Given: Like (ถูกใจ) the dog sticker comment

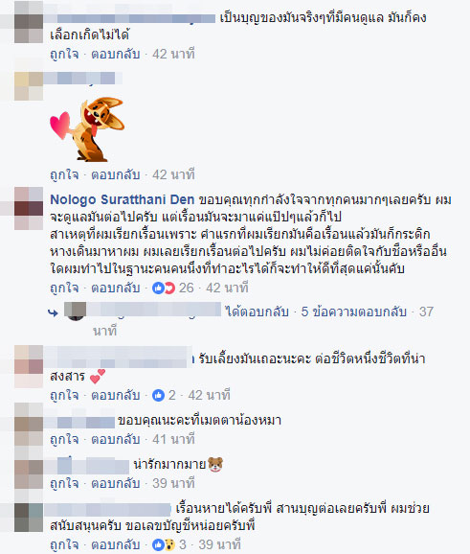Looking at the screenshot, I should tap(64, 174).
